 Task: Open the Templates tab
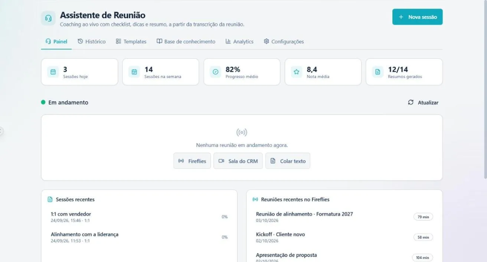(x=131, y=42)
